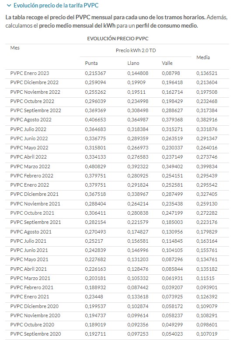
Task: Select Agosto 2022 Media value 0,382916
Action: click(x=207, y=120)
